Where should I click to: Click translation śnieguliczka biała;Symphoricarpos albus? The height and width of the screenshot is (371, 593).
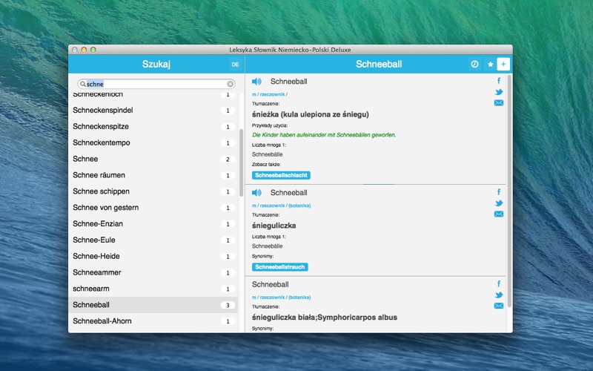tap(325, 318)
